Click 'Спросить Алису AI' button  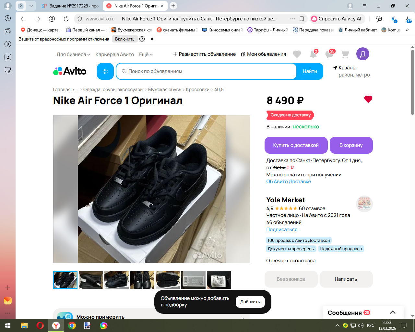click(337, 19)
